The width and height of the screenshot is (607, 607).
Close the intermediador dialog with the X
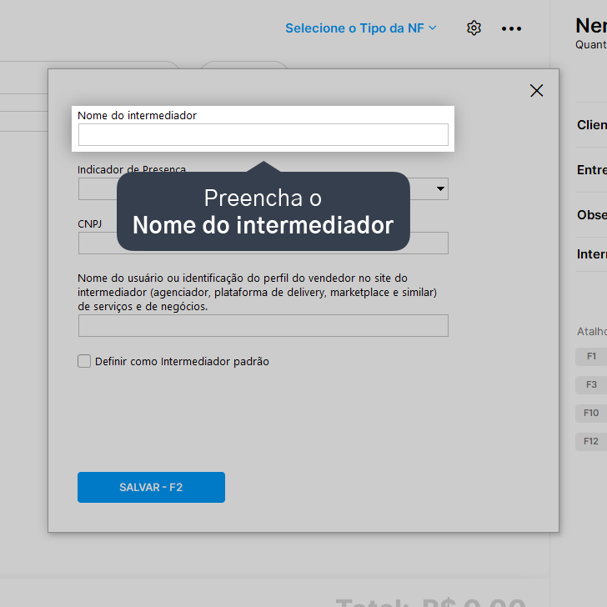coord(537,91)
